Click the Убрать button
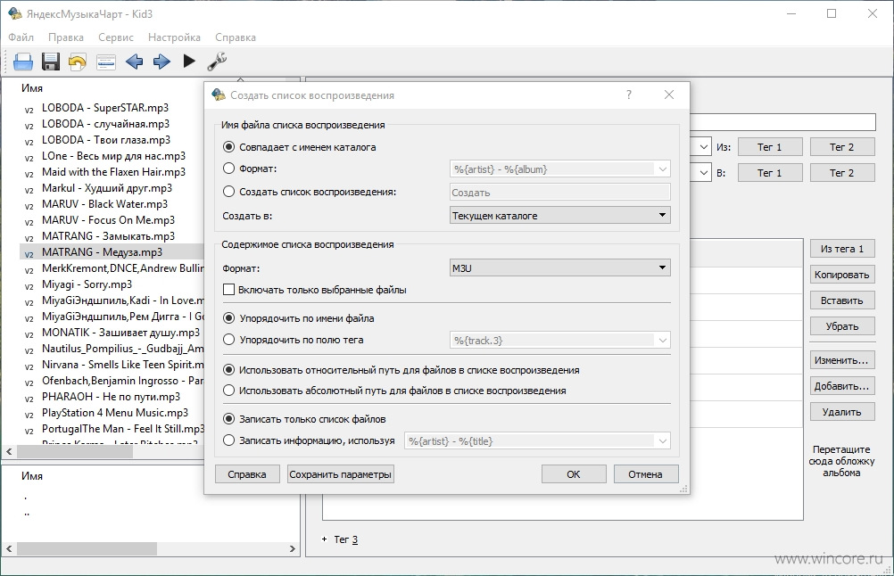The height and width of the screenshot is (576, 894). (842, 325)
